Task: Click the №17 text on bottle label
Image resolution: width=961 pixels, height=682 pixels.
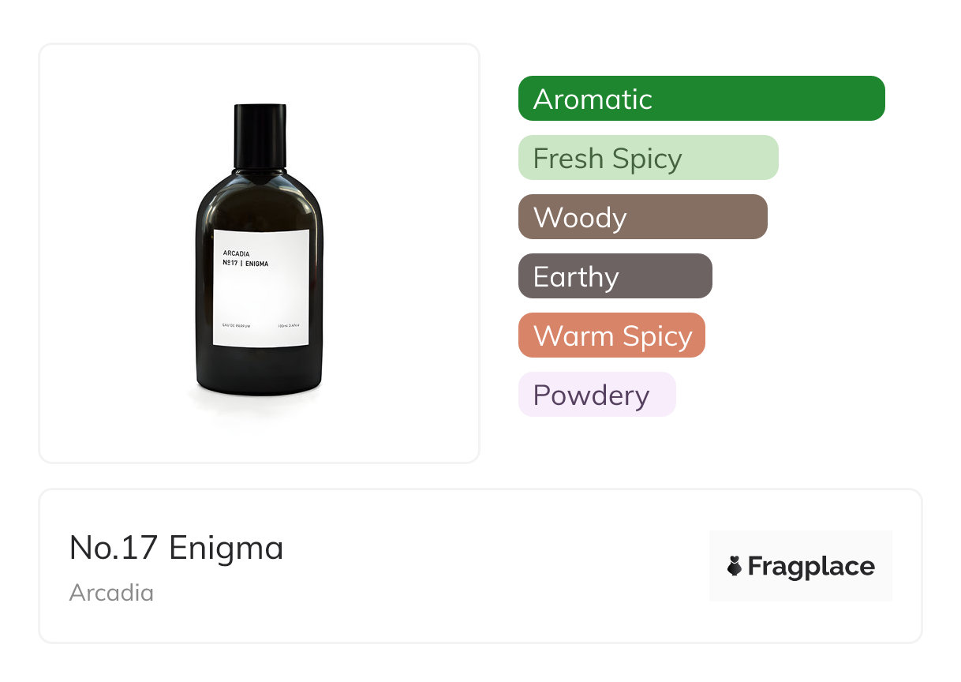Action: (x=230, y=264)
